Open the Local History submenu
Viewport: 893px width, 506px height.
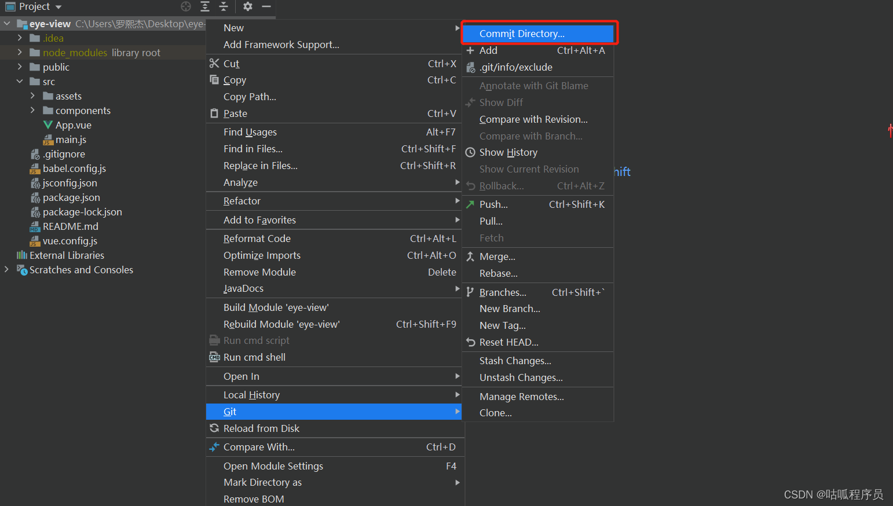pos(334,395)
